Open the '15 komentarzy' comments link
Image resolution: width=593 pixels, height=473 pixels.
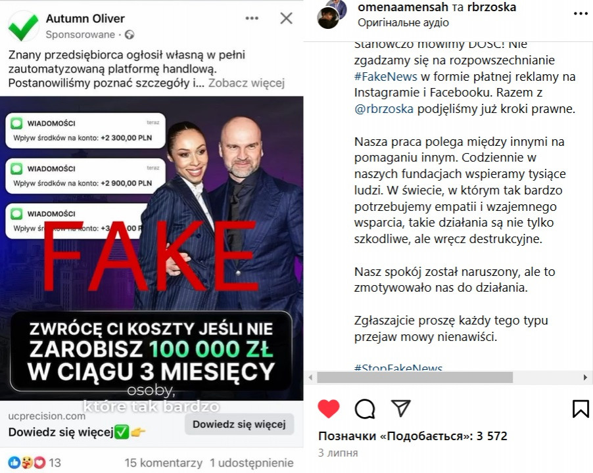coord(164,462)
